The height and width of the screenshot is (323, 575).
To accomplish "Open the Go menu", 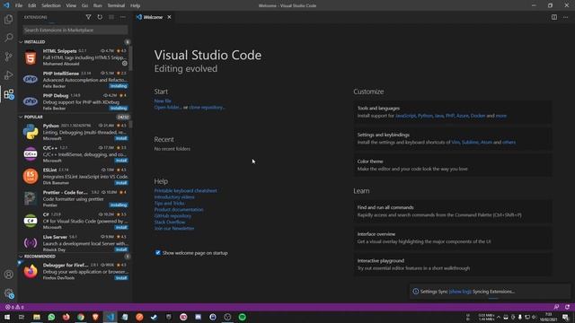I will (84, 5).
